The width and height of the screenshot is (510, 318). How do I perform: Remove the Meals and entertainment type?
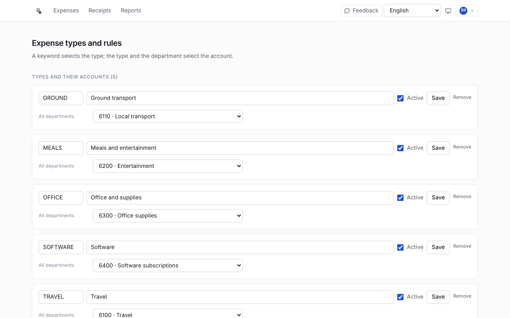[462, 147]
